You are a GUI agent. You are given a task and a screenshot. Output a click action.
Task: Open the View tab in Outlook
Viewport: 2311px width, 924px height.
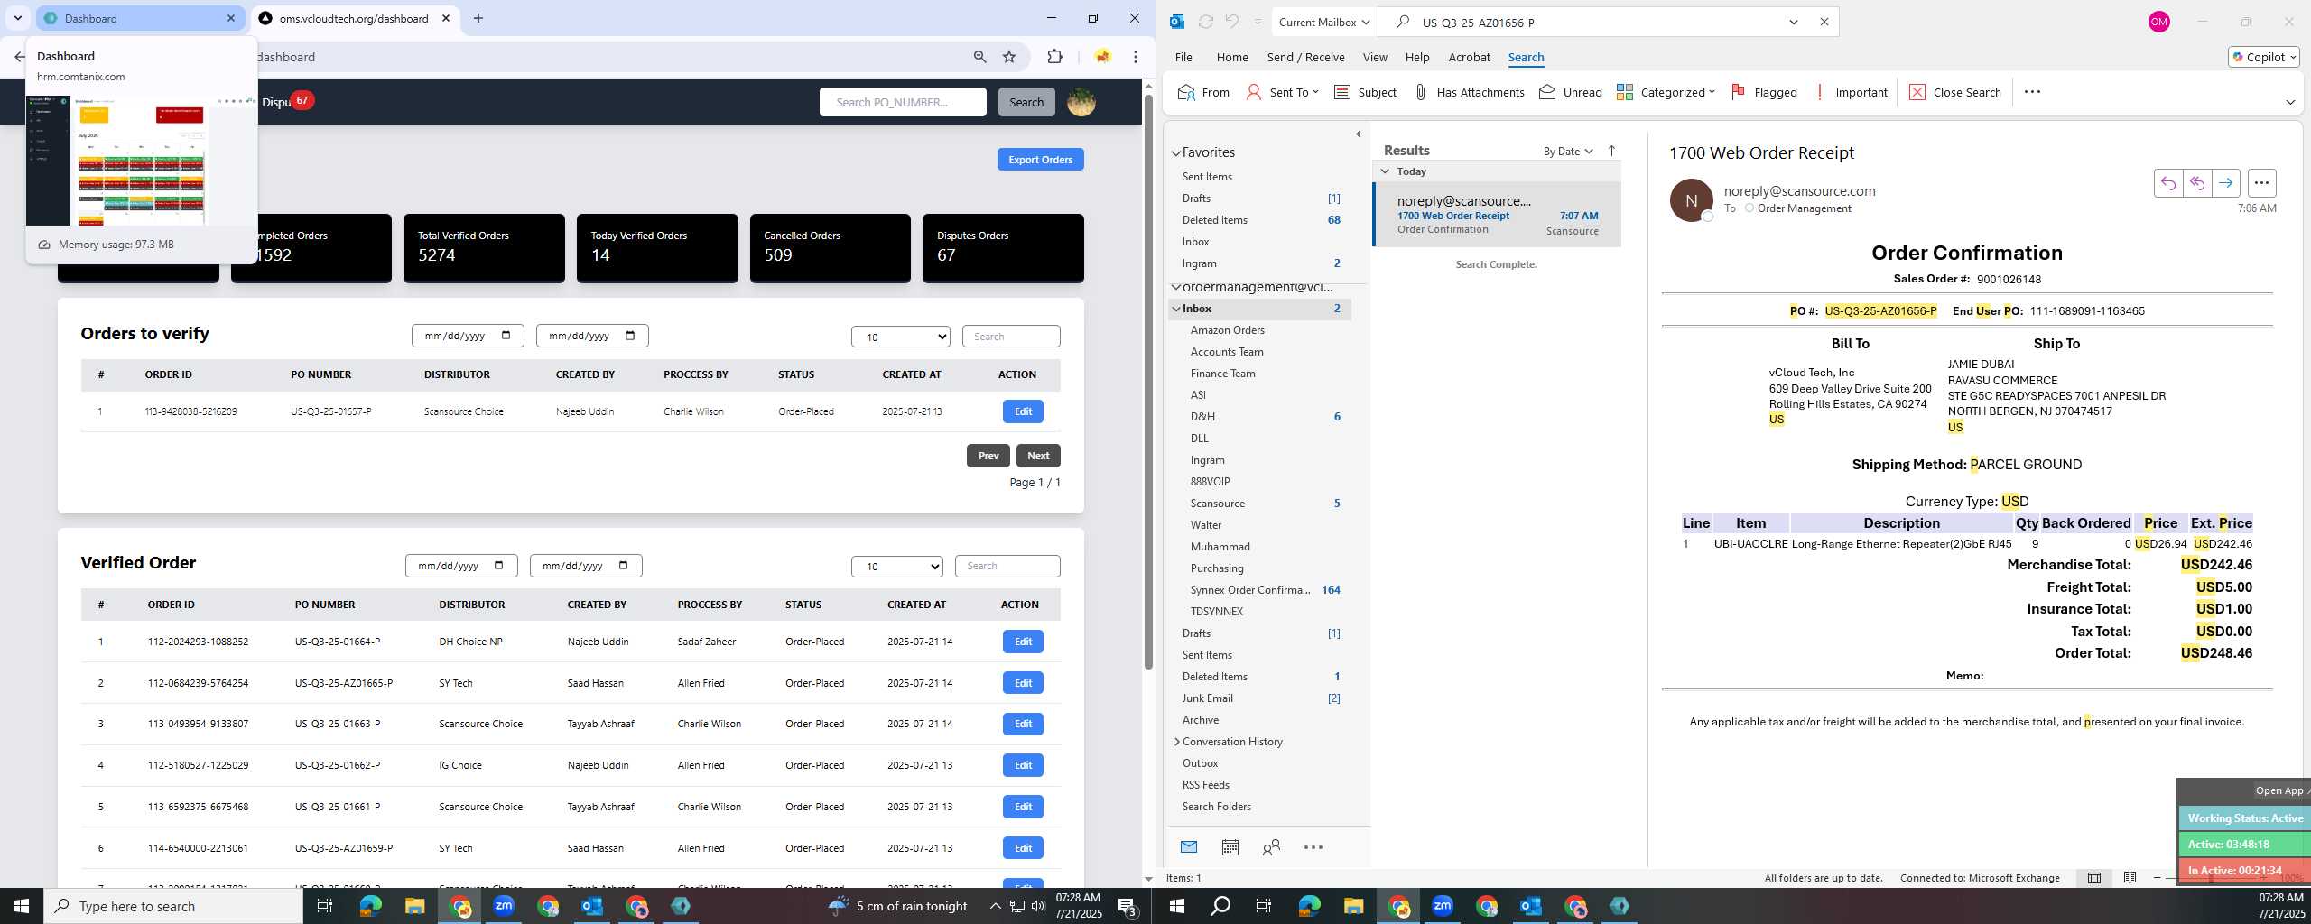1375,57
